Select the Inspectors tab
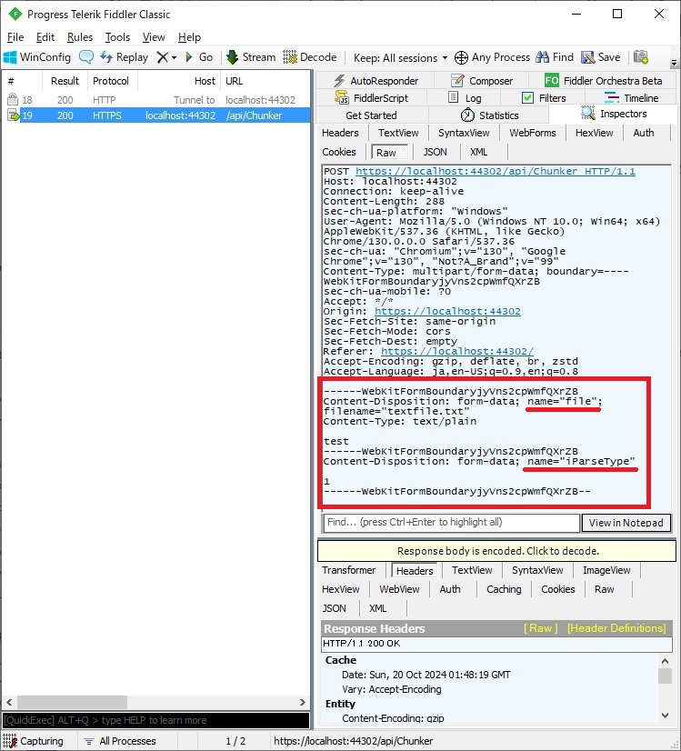681x751 pixels. (614, 114)
